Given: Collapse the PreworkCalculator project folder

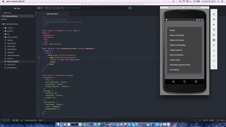Looking at the screenshot, I should tap(1, 24).
